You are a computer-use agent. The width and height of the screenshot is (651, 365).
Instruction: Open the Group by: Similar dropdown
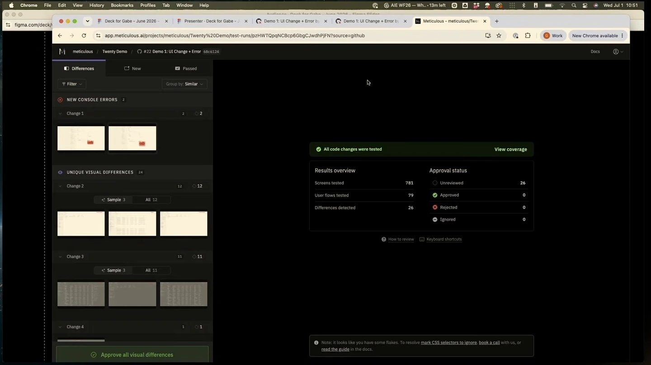tap(184, 84)
